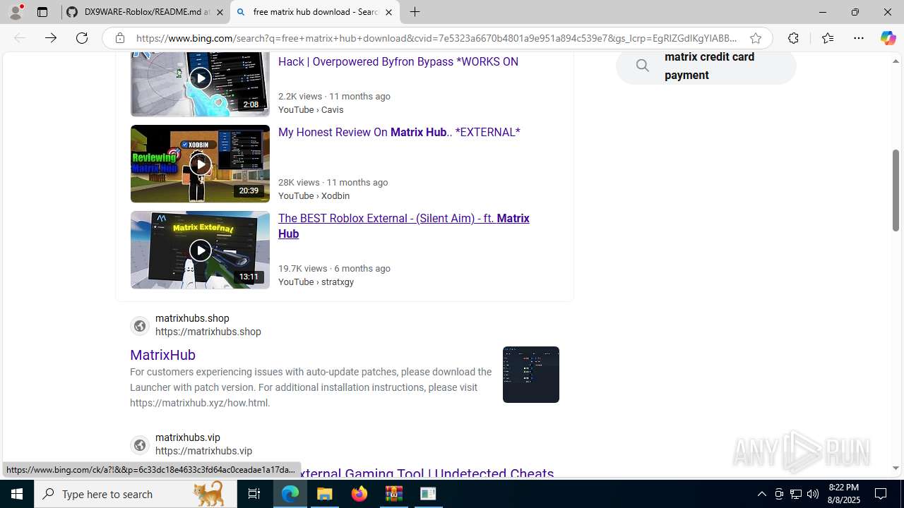Open Task View on the taskbar

click(254, 494)
